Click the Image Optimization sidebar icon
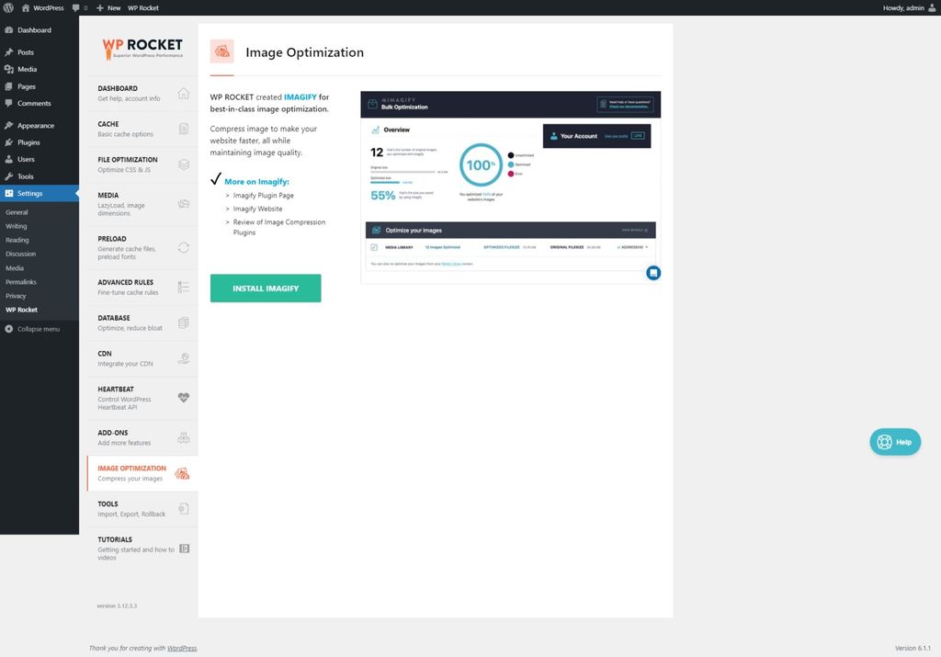Screen dimensions: 941x657 (182, 473)
